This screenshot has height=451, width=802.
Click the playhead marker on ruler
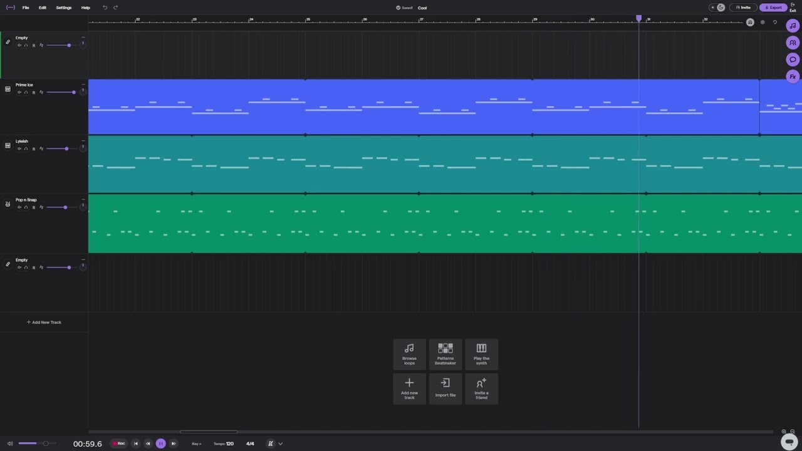[638, 19]
